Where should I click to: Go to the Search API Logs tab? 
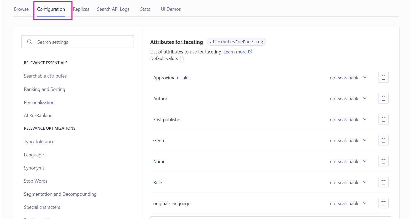pyautogui.click(x=113, y=9)
